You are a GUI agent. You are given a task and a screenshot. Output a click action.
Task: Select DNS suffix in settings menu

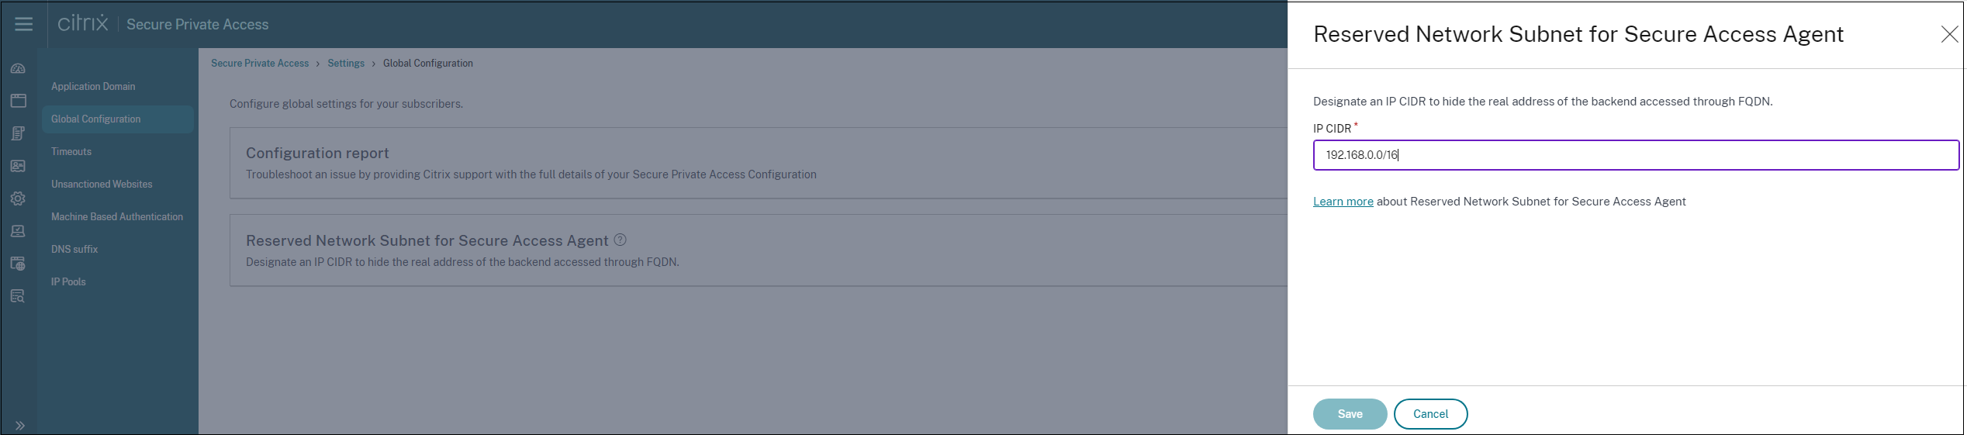[74, 249]
